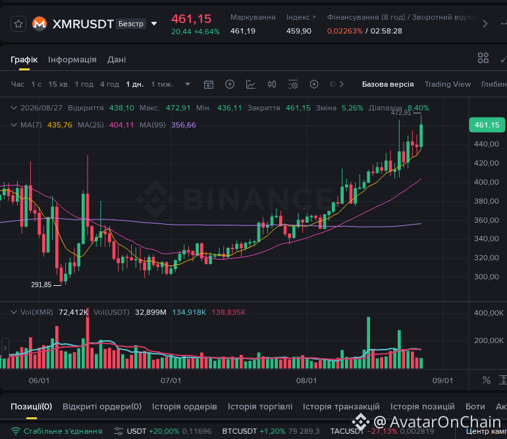Toggle percentage scale on price axis
Screen dimensions: 507x439
click(x=487, y=380)
